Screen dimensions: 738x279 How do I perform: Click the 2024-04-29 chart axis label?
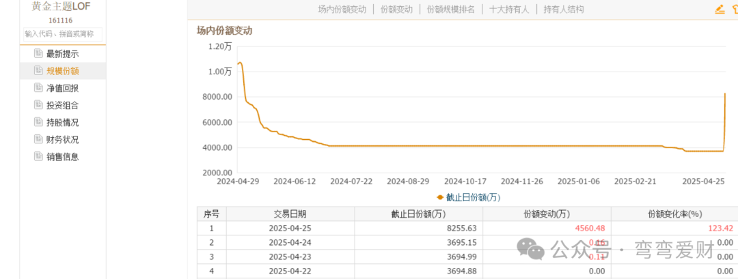[238, 181]
